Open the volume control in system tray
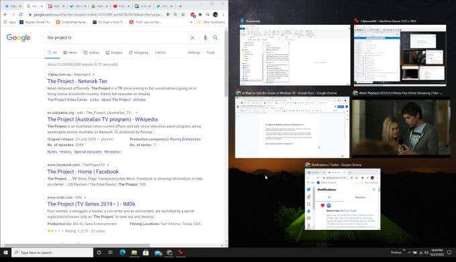Screen dimensions: 456x262 click(x=426, y=253)
